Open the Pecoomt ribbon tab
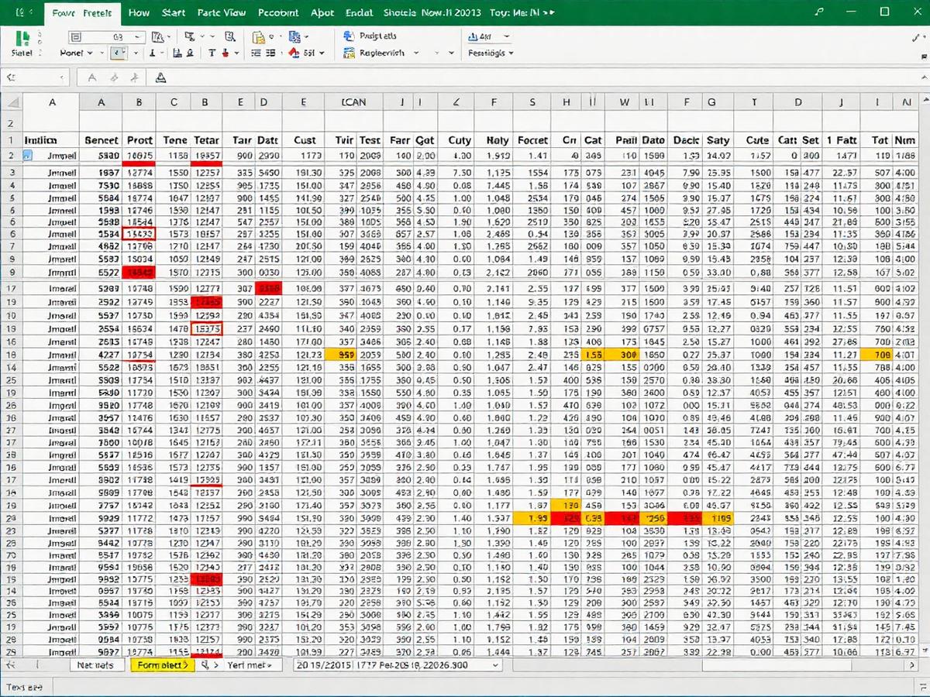930x697 pixels. click(x=278, y=12)
